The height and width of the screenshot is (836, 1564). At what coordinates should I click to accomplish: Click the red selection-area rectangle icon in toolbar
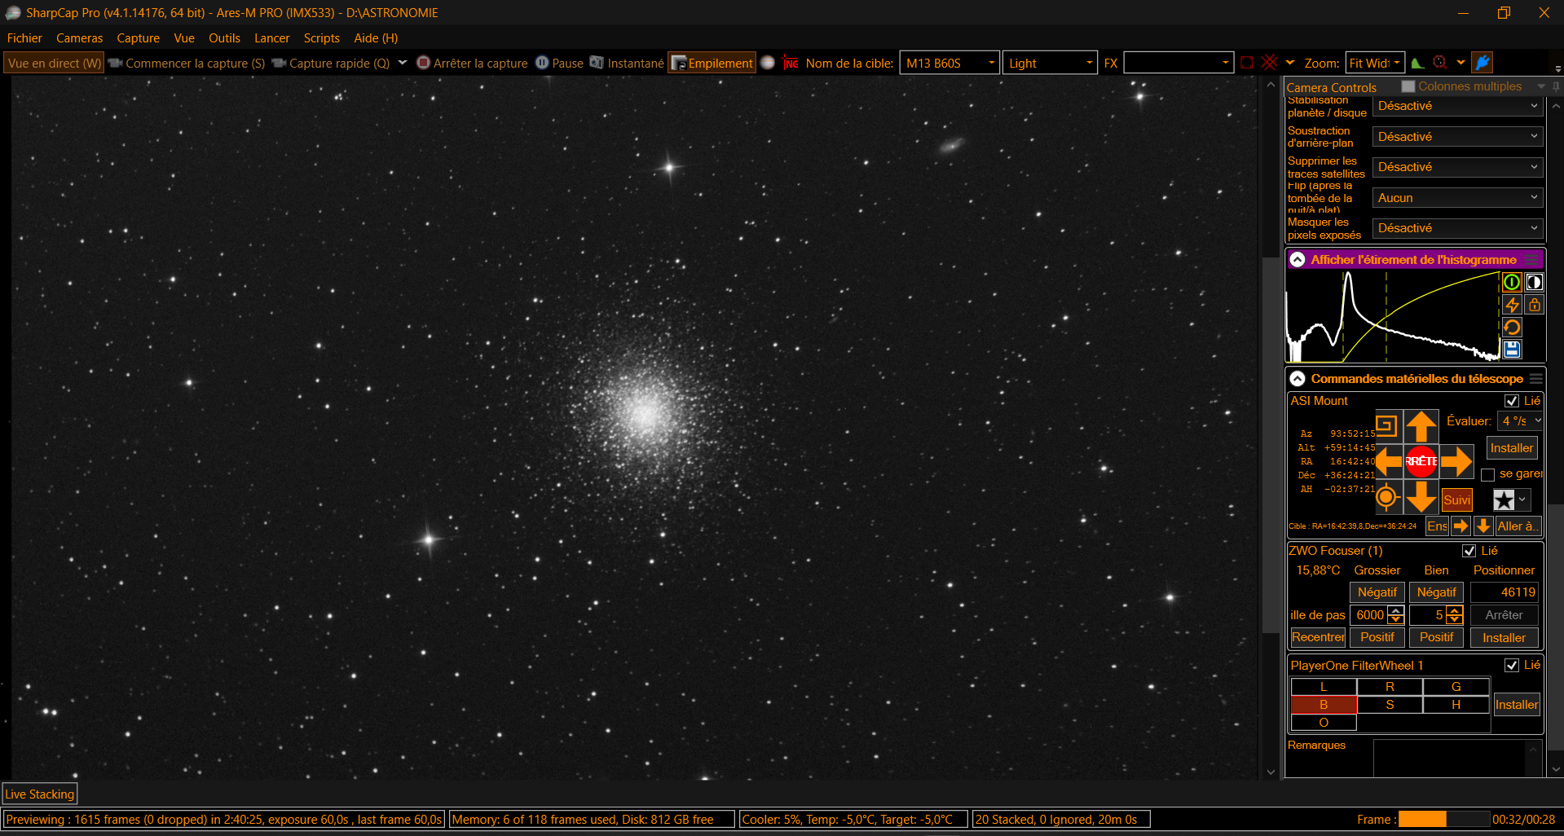(1247, 63)
